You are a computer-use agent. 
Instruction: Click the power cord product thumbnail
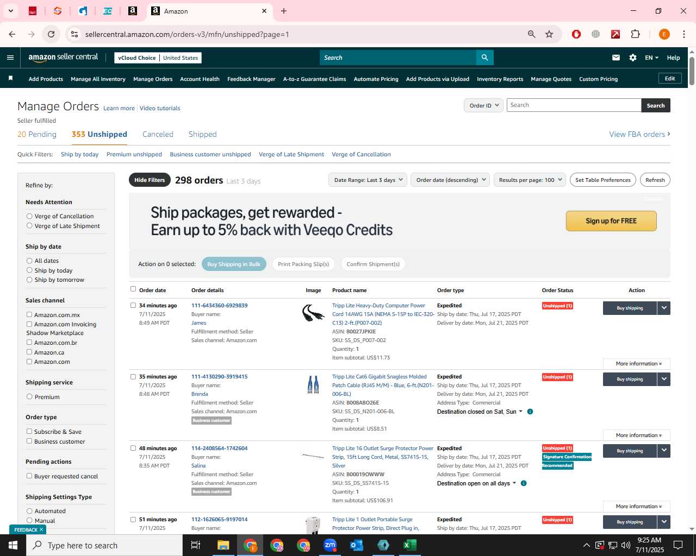tap(313, 313)
